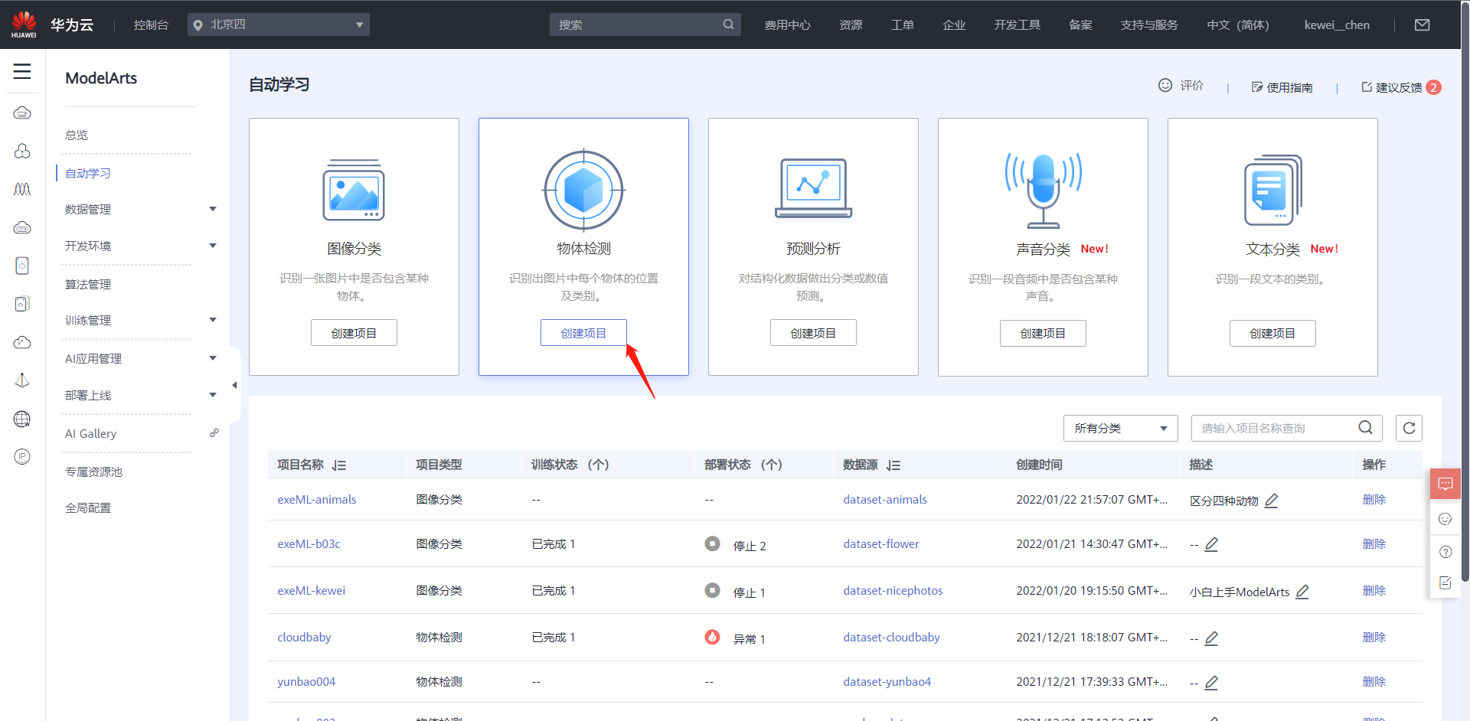Open 算法管理 in sidebar

(x=88, y=284)
